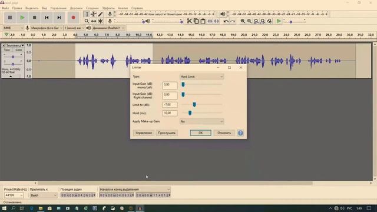Toggle the track Mute button
Viewport: 377px width, 212px height.
[x=6, y=49]
